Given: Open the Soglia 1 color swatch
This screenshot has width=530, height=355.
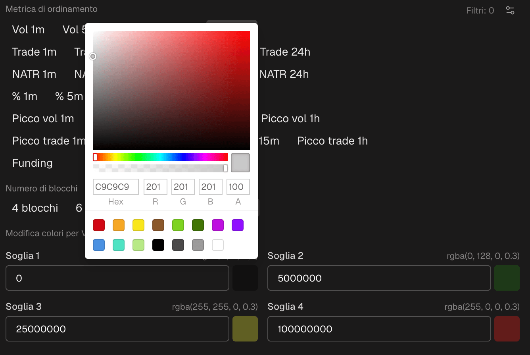Looking at the screenshot, I should point(245,278).
